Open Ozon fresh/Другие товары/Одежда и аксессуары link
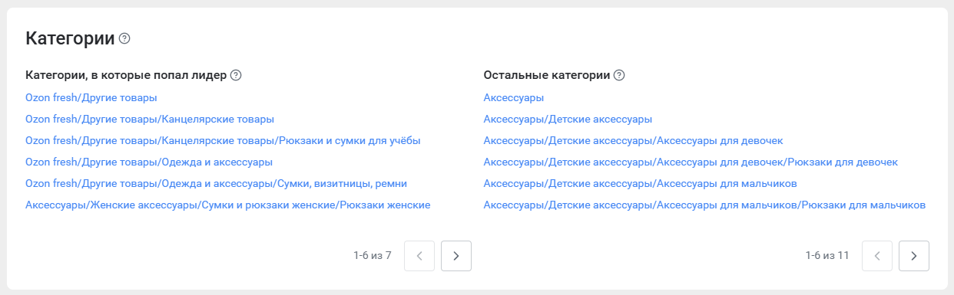Image resolution: width=954 pixels, height=295 pixels. click(x=149, y=162)
